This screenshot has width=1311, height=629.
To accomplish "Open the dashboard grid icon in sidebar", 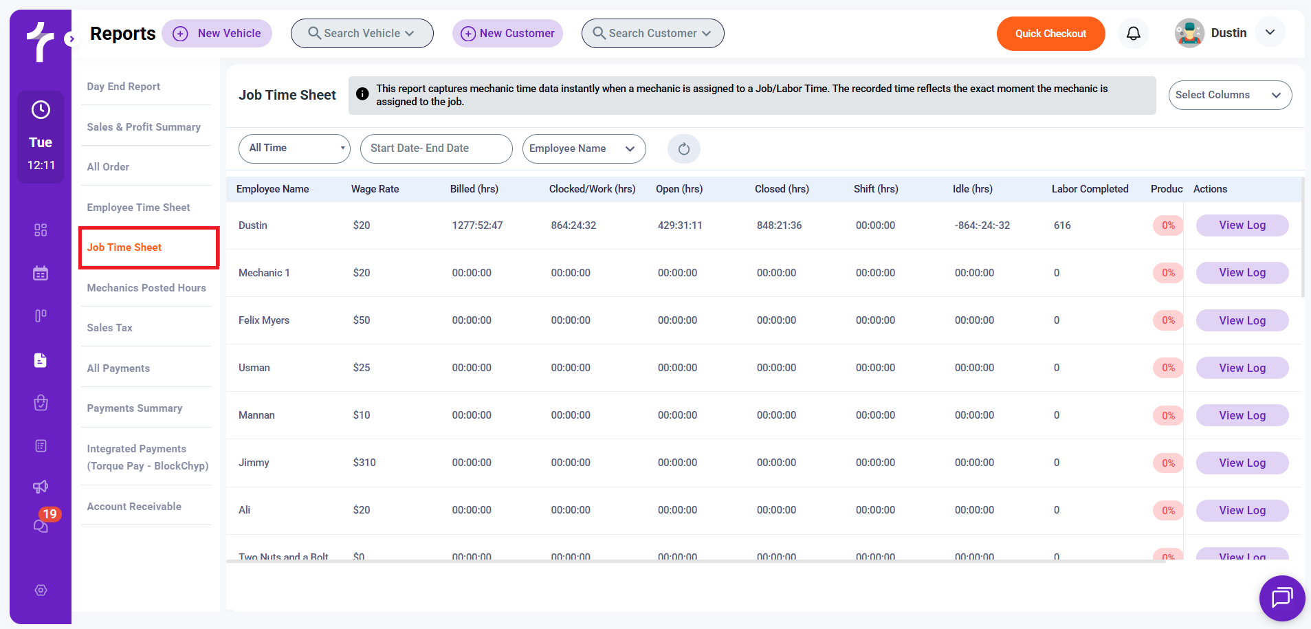I will tap(41, 230).
